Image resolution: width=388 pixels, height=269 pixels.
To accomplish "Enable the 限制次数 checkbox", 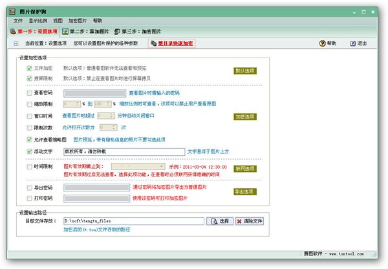I will 30,127.
